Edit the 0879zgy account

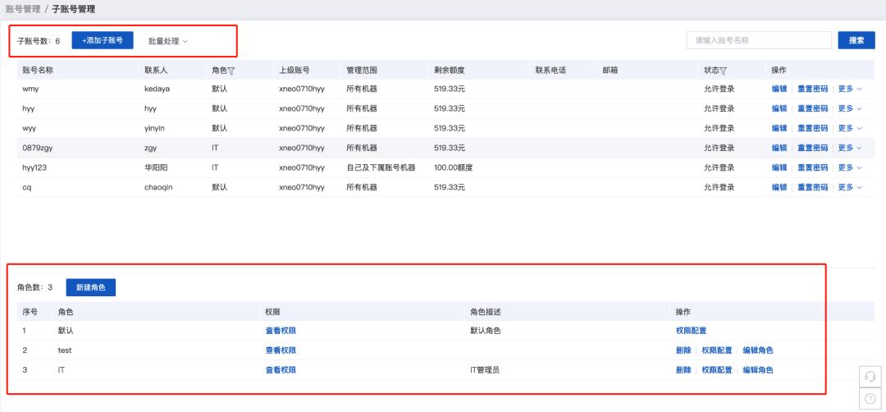[779, 148]
